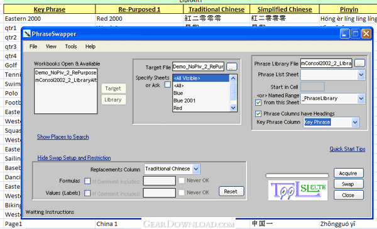This screenshot has width=377, height=229.
Task: Click the Eastern 2000 cell in spreadsheet
Action: coord(49,18)
